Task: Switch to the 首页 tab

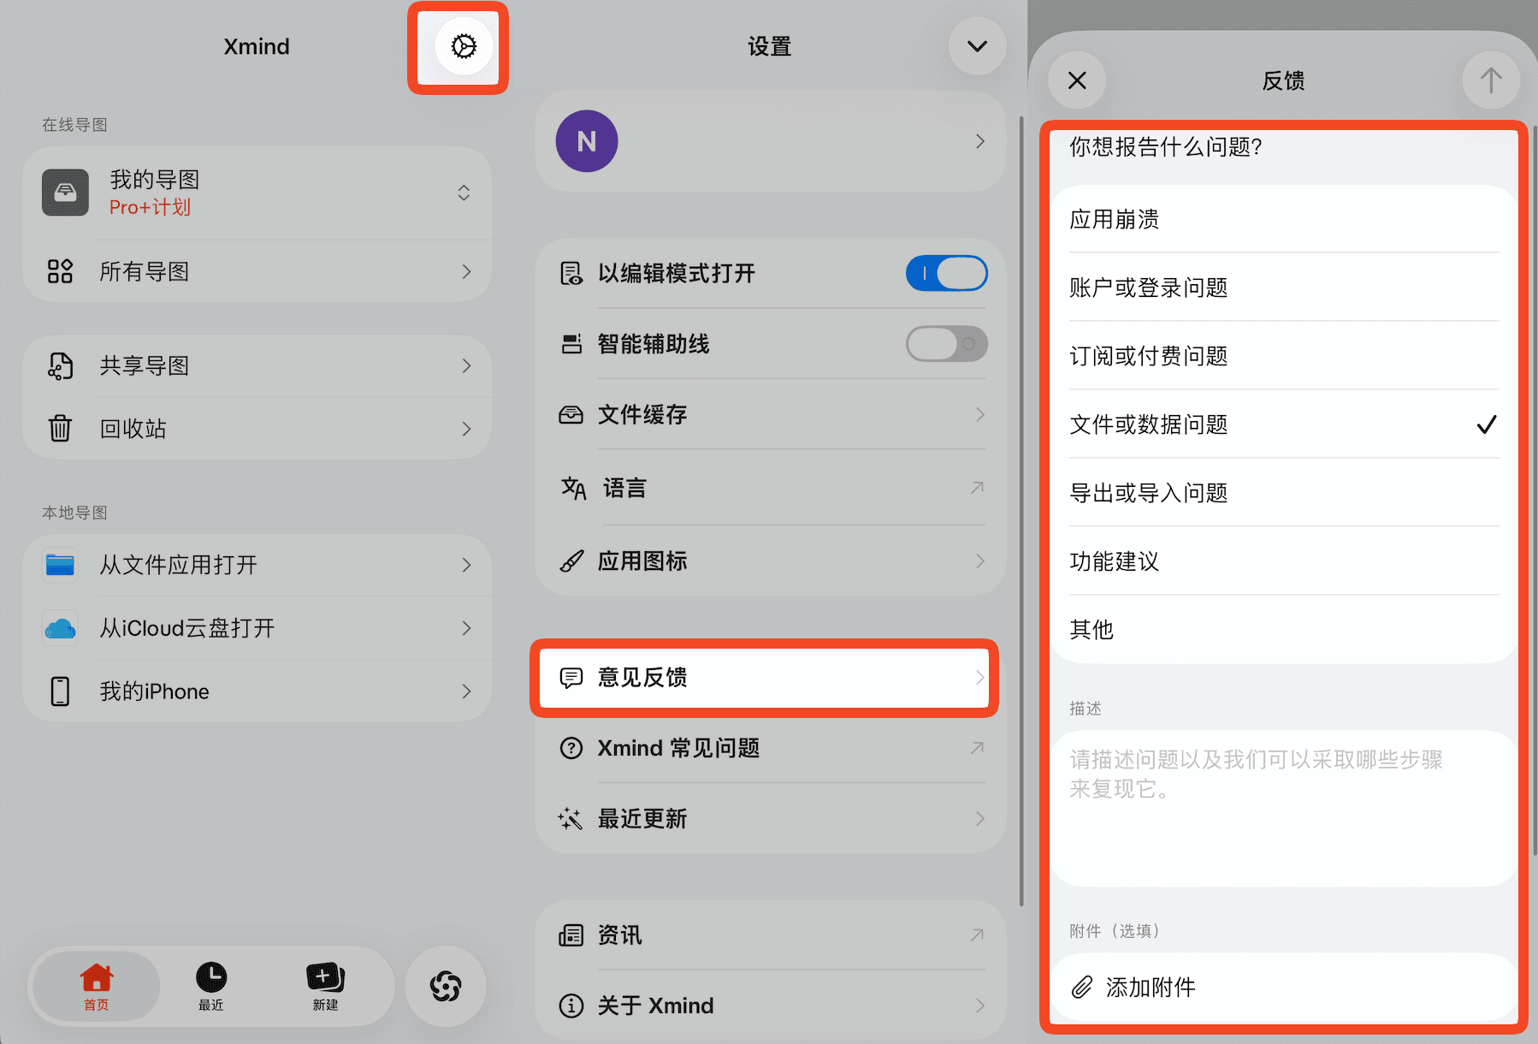Action: (x=97, y=987)
